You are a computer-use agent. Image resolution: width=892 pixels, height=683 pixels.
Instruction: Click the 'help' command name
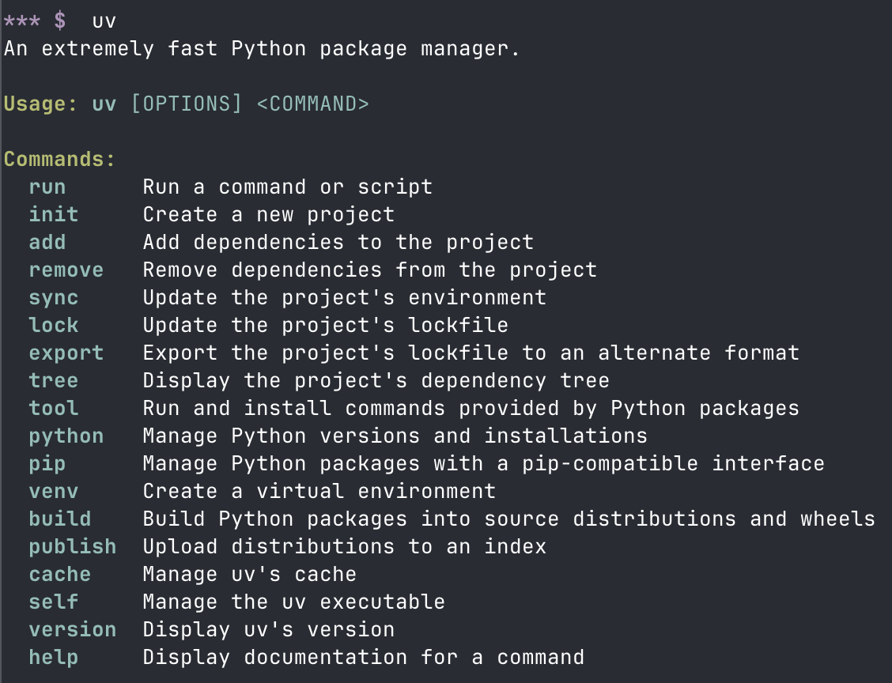pyautogui.click(x=54, y=658)
